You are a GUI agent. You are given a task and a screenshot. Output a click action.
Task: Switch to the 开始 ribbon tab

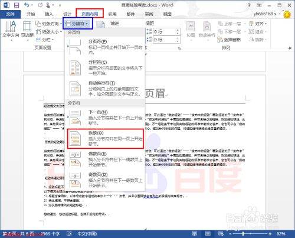[x=31, y=14]
